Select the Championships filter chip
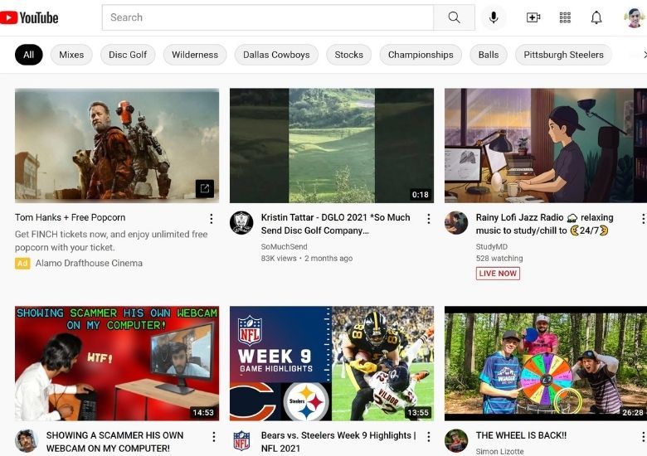The height and width of the screenshot is (456, 647). 421,55
